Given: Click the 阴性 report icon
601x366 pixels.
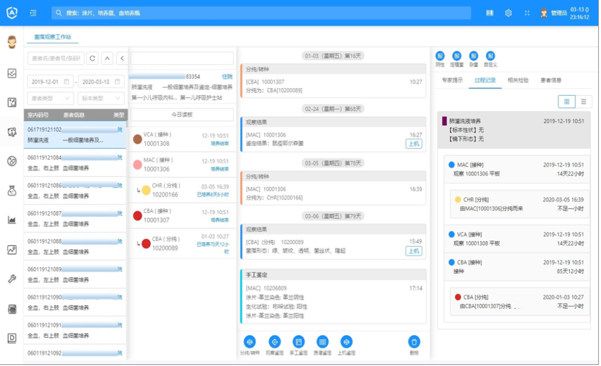Looking at the screenshot, I should pos(440,56).
